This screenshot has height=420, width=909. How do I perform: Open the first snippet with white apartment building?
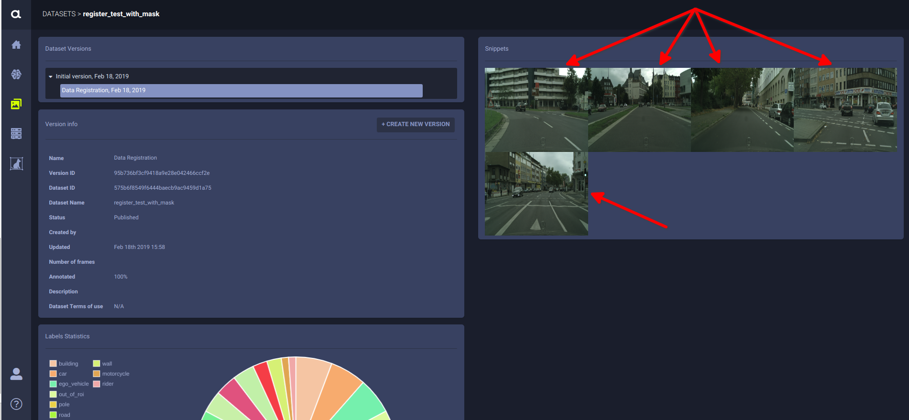[536, 109]
